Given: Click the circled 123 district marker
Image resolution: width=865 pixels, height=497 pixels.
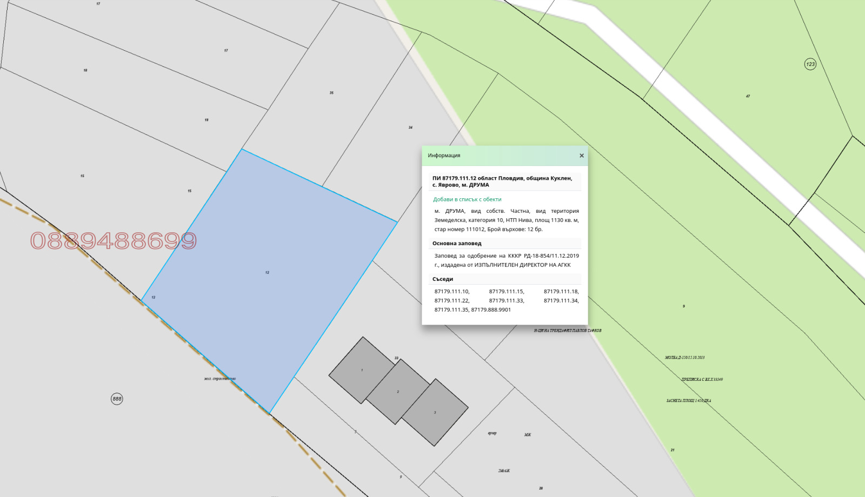Looking at the screenshot, I should (x=810, y=64).
